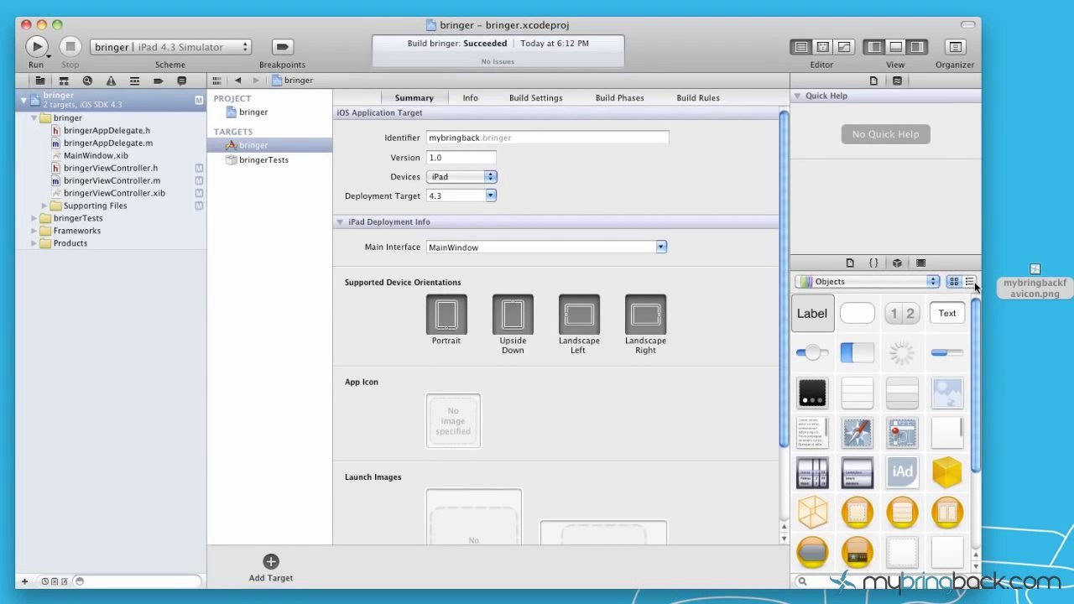Open the Build Rules tab
This screenshot has width=1074, height=604.
tap(698, 98)
